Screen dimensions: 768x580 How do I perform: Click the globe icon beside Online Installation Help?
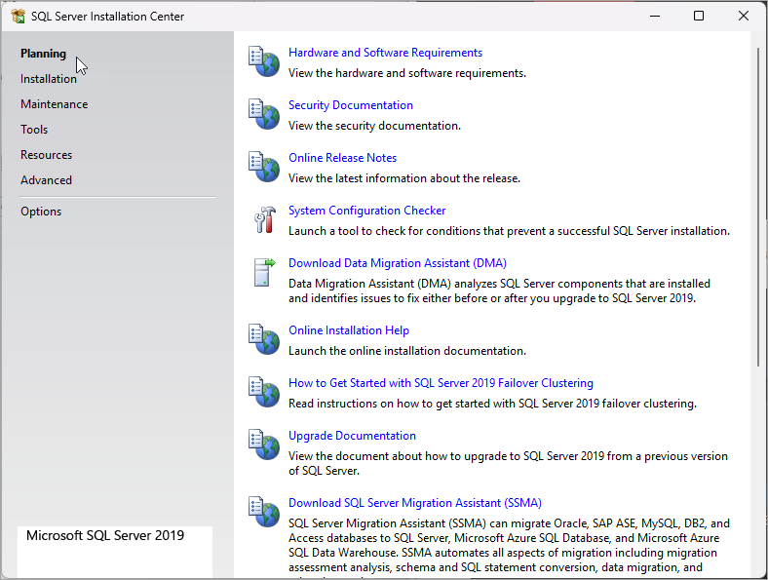pyautogui.click(x=264, y=339)
